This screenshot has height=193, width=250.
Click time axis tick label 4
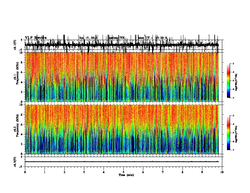click(104, 172)
